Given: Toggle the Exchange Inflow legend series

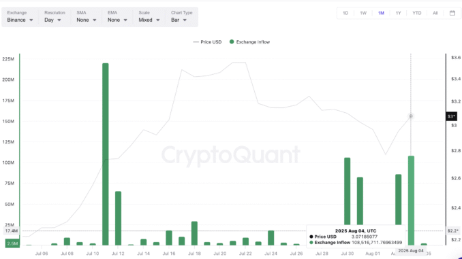Looking at the screenshot, I should (249, 42).
